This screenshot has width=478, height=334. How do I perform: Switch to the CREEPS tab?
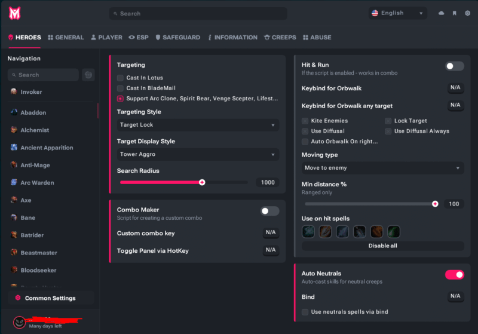coord(280,38)
